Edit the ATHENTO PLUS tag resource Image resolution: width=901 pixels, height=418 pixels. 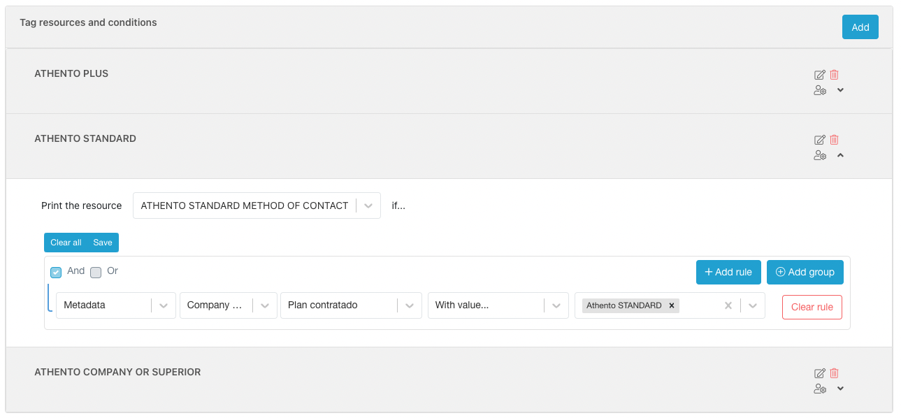click(x=820, y=75)
